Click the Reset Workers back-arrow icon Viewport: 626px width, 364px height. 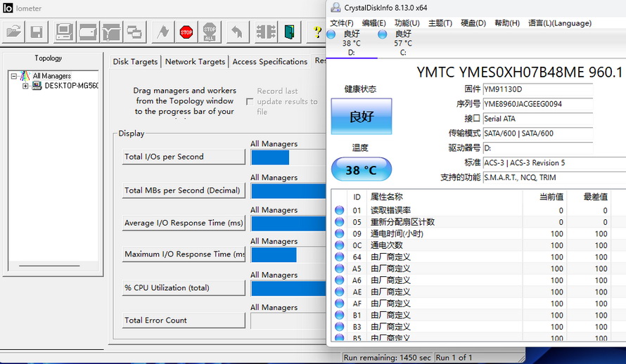pyautogui.click(x=237, y=32)
